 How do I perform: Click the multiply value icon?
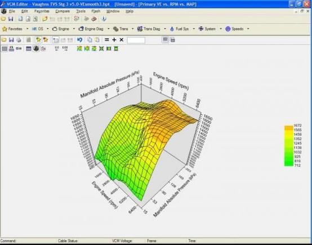[x=122, y=40]
